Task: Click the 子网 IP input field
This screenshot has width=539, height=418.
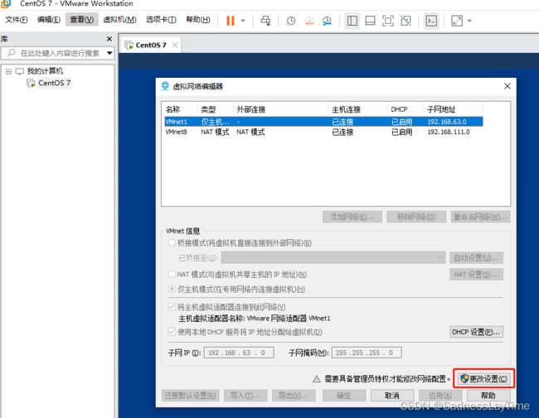Action: pos(239,353)
